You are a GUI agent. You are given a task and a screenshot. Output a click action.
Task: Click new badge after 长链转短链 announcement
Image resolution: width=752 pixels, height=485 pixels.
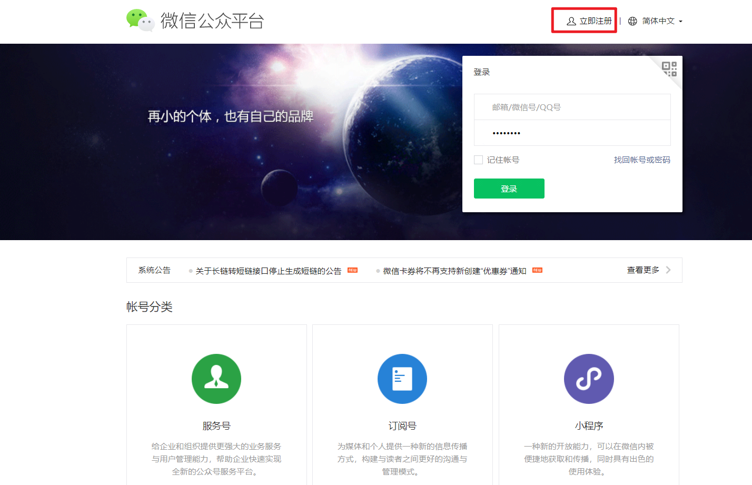tap(352, 270)
